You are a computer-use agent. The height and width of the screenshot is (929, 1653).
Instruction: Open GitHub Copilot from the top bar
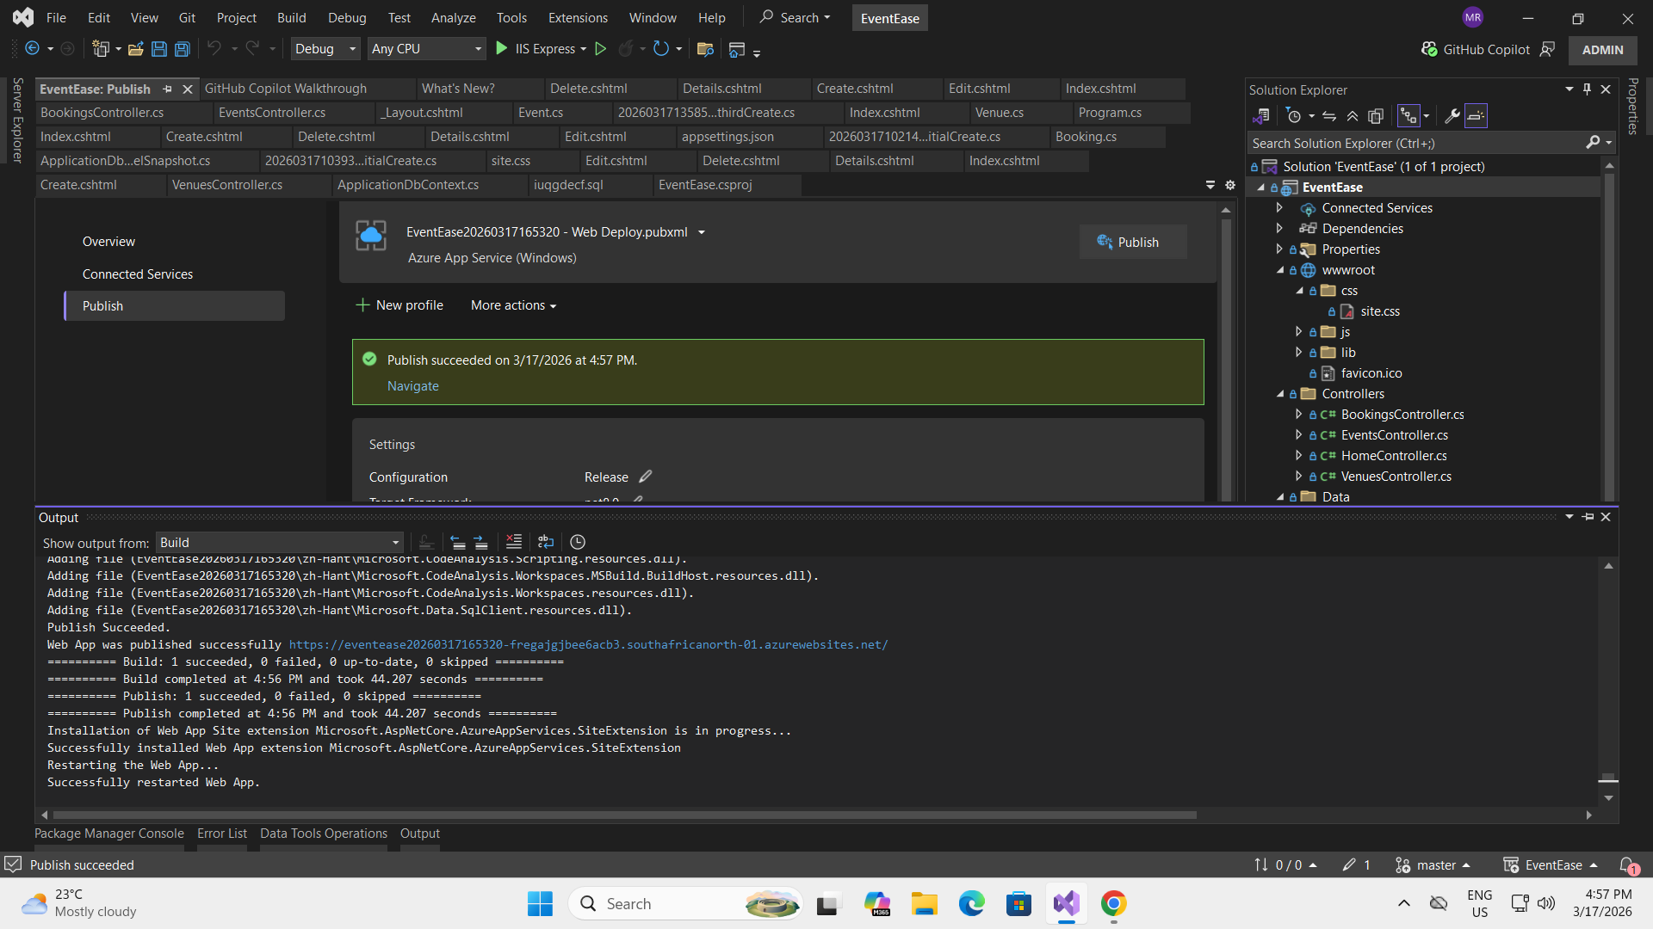pos(1476,49)
